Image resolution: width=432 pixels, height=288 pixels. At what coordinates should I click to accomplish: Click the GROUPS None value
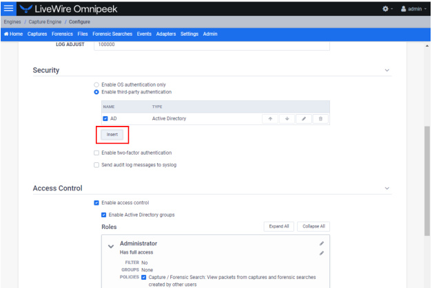point(147,270)
